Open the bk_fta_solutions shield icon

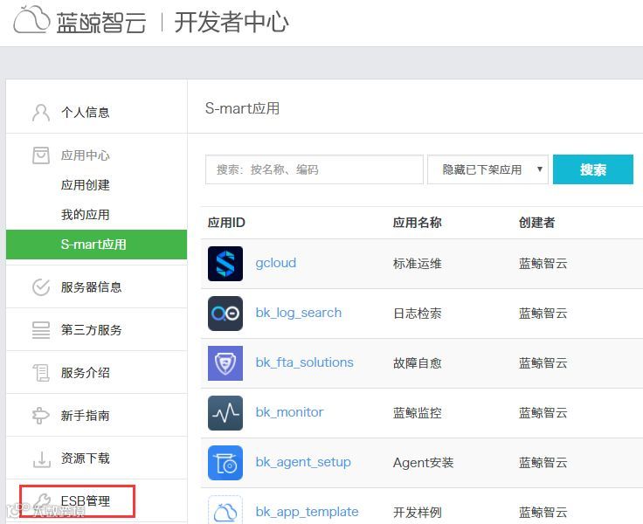click(x=225, y=363)
